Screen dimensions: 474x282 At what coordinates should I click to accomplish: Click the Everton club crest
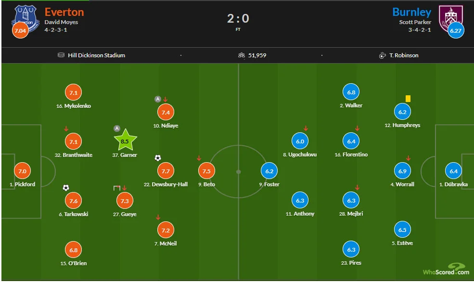(x=26, y=17)
